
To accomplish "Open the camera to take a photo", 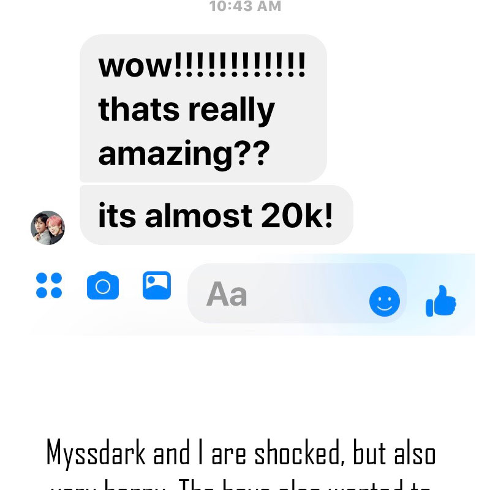I will coord(103,285).
